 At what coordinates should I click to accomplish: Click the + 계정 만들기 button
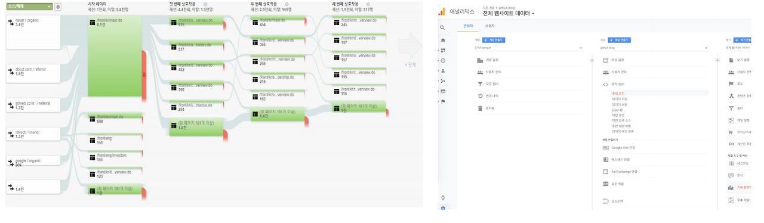click(x=493, y=39)
